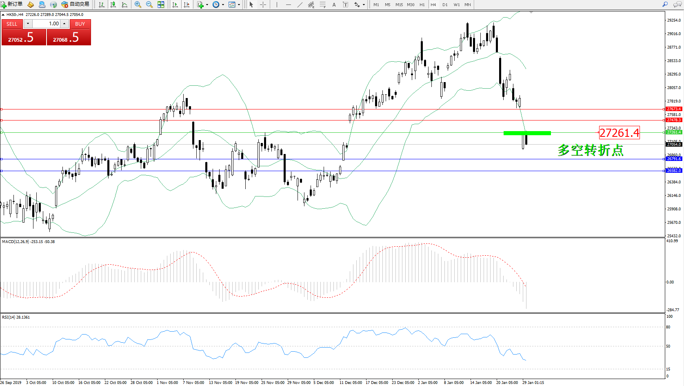Open the templates dropdown arrow
This screenshot has width=684, height=386.
pos(239,5)
